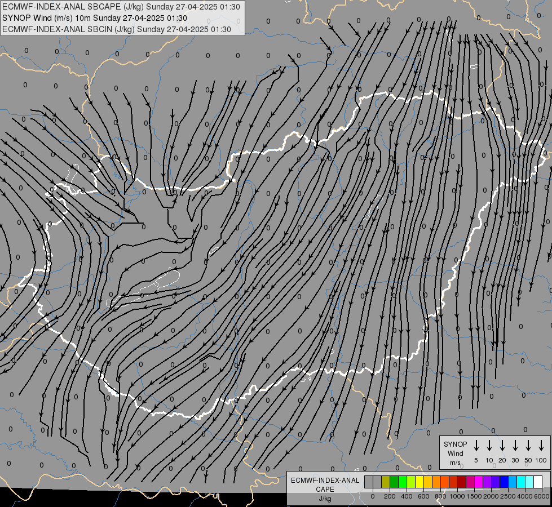The image size is (552, 507).
Task: Click the 'J/kg' unit label
Action: point(325,499)
